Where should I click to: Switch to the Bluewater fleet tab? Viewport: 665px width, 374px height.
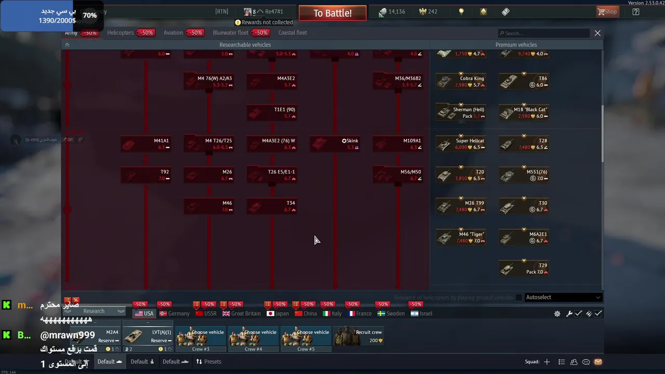click(231, 33)
